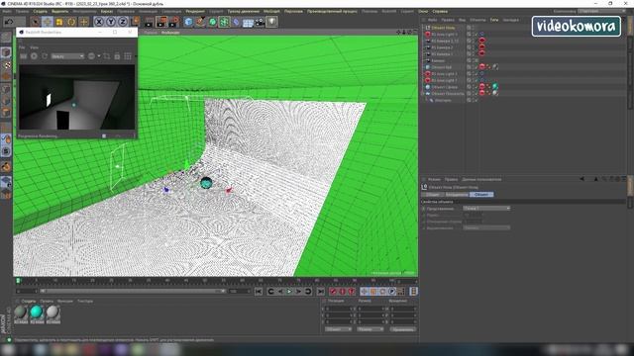This screenshot has width=634, height=356.
Task: Open the circle display dropdown arrow in RenderView
Action: [99, 56]
